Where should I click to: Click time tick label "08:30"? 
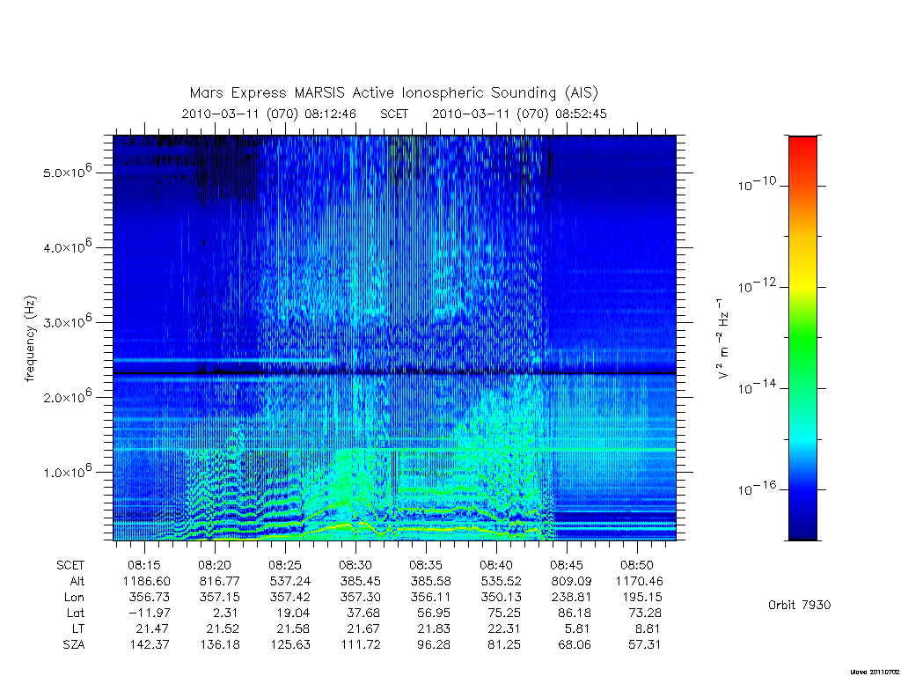coord(355,565)
